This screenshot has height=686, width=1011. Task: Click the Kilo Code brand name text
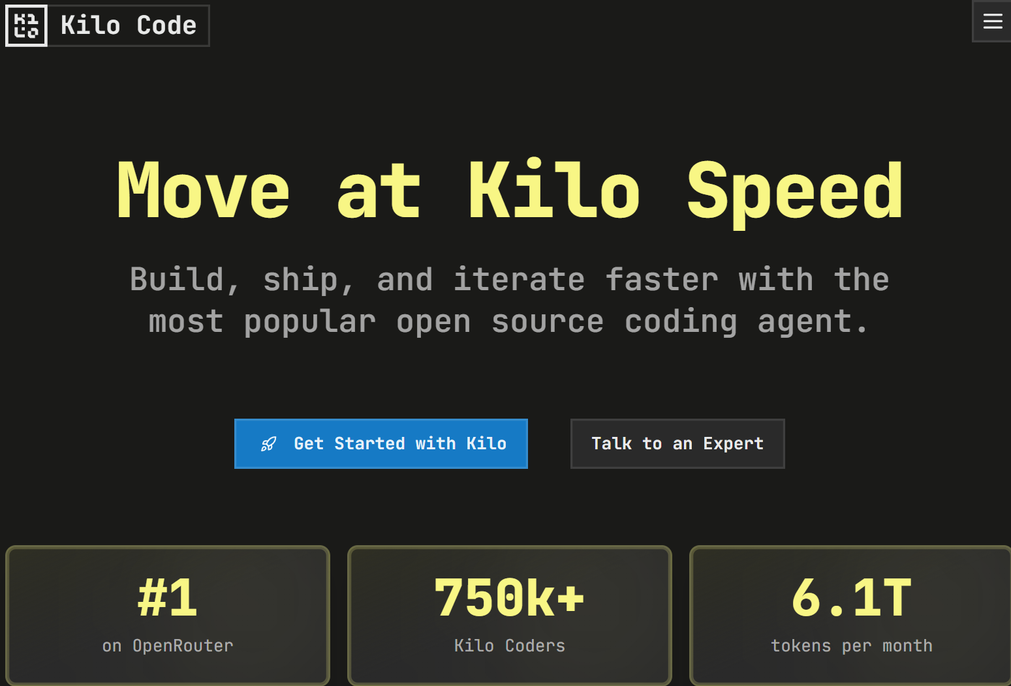[129, 26]
